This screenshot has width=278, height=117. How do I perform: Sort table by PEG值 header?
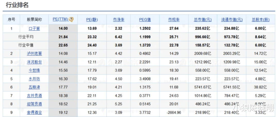[145, 19]
